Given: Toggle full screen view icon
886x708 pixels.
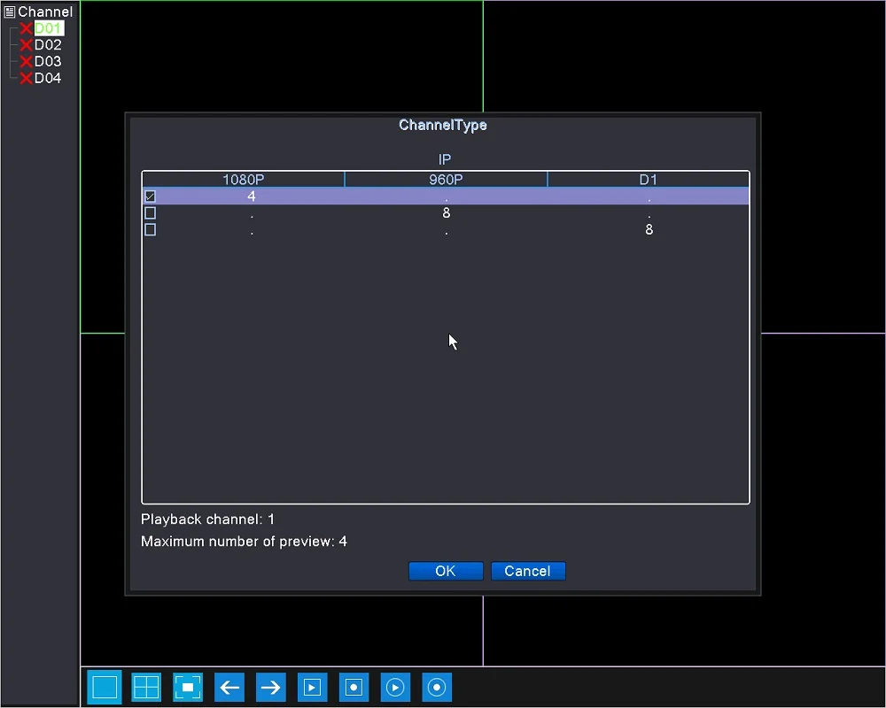Looking at the screenshot, I should click(x=188, y=687).
